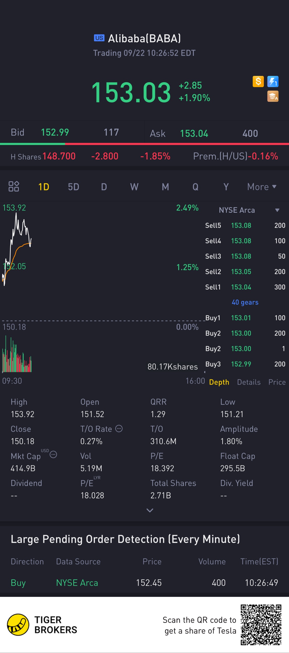Tap the Tesla share QR code
The height and width of the screenshot is (653, 289).
point(261,625)
